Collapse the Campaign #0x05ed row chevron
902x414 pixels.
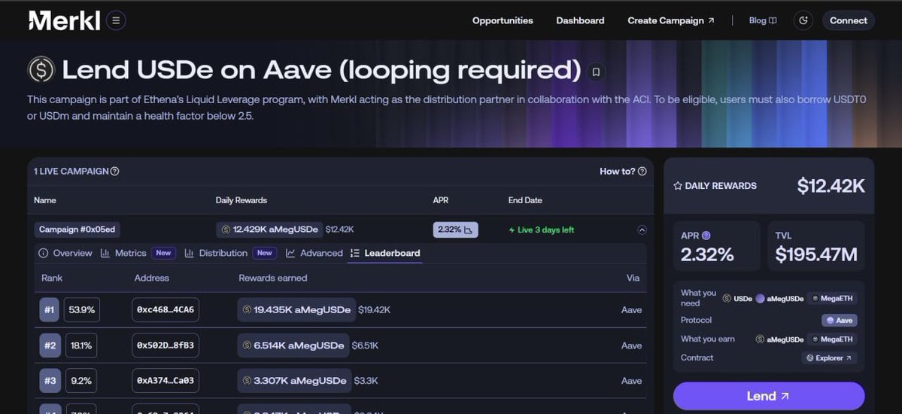642,230
